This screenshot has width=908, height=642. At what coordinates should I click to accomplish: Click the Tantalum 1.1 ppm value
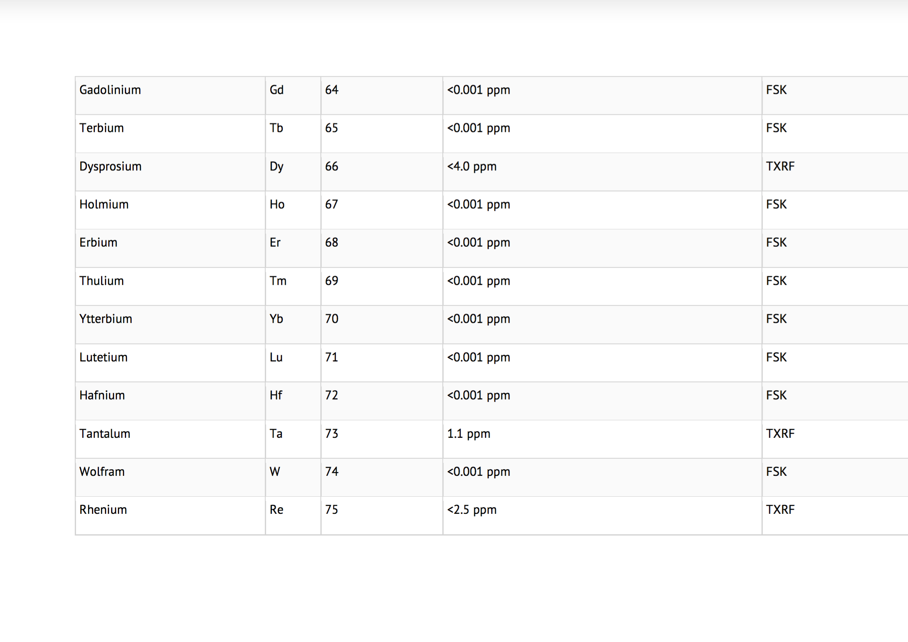[x=469, y=434]
